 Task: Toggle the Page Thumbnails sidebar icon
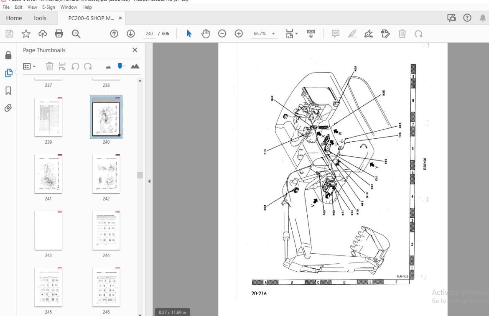(x=8, y=73)
